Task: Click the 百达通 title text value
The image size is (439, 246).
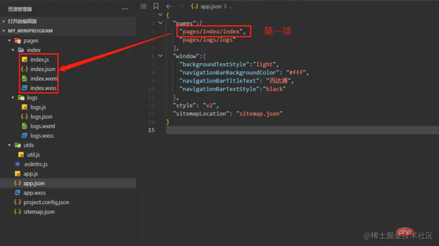Action: click(278, 81)
